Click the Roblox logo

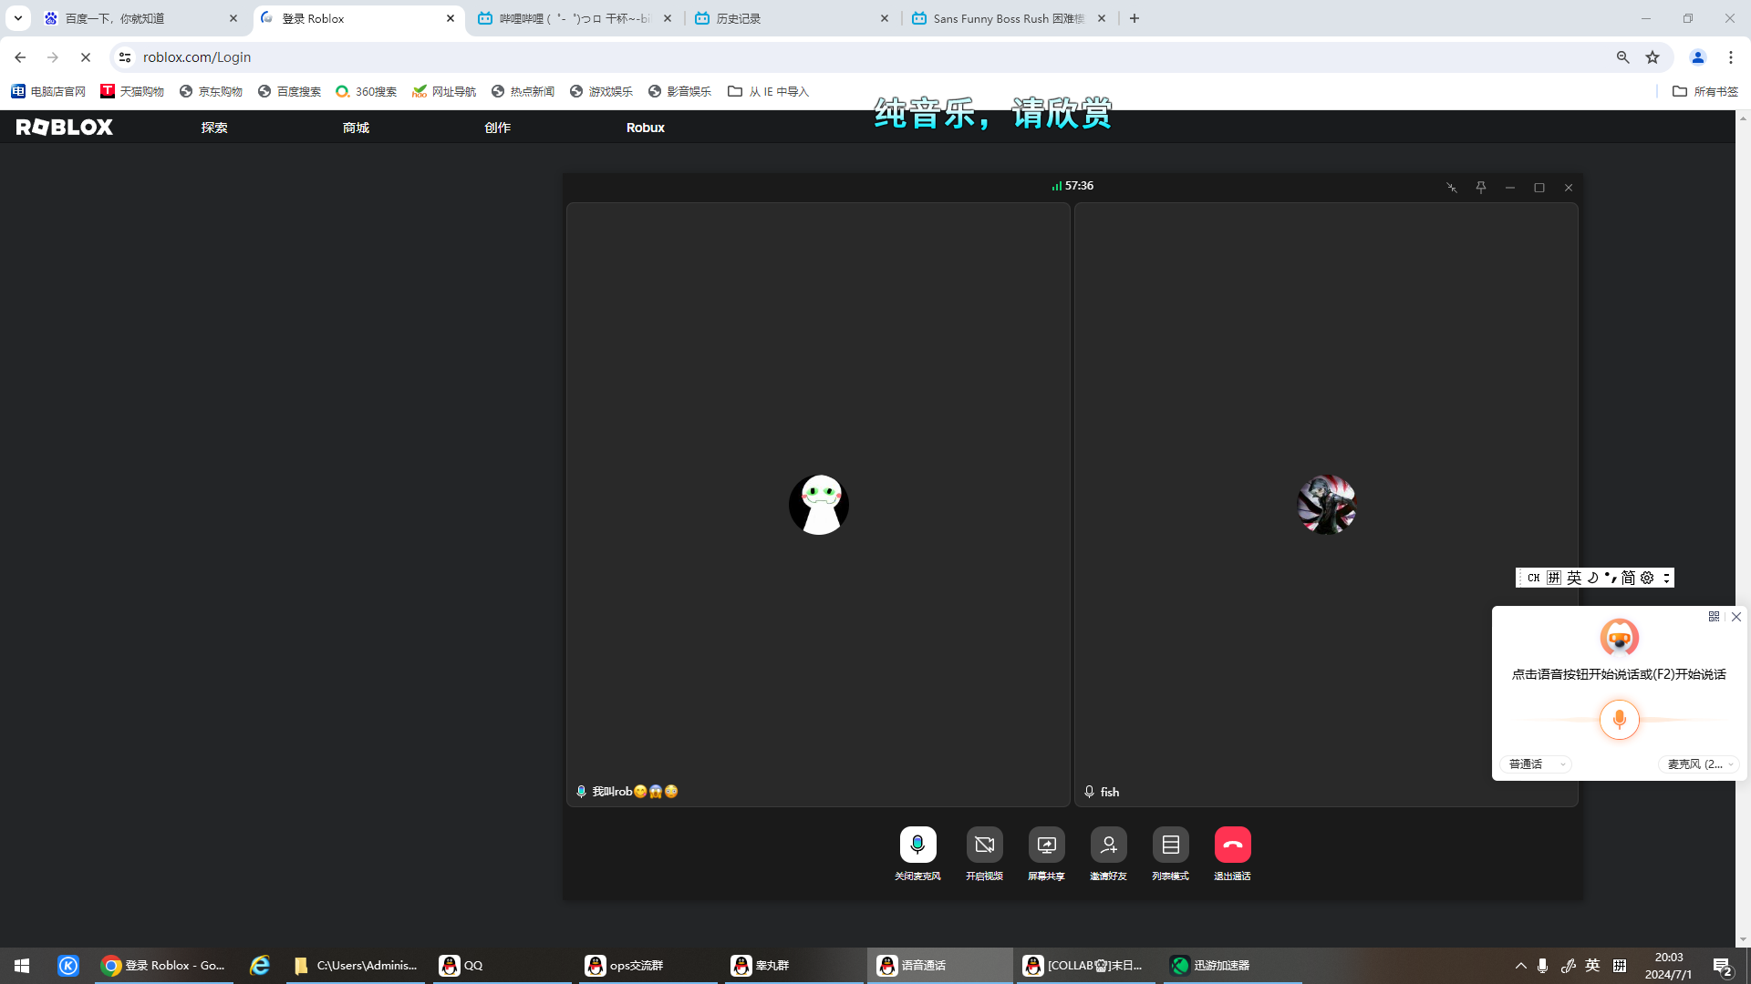click(x=64, y=128)
